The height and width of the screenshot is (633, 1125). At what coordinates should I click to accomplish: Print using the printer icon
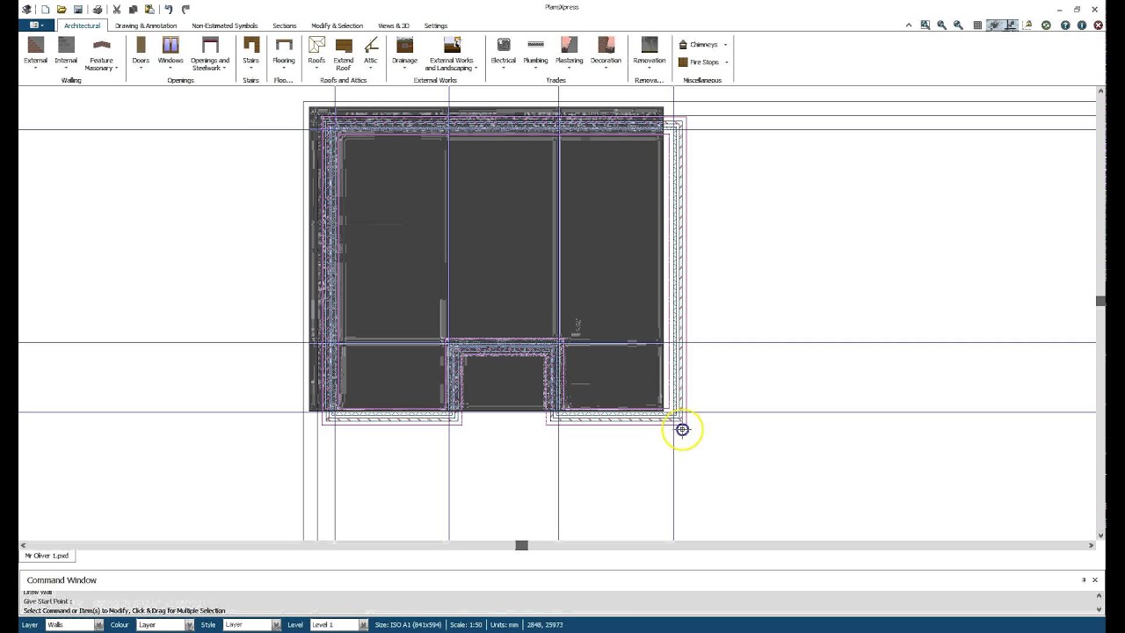[x=97, y=10]
